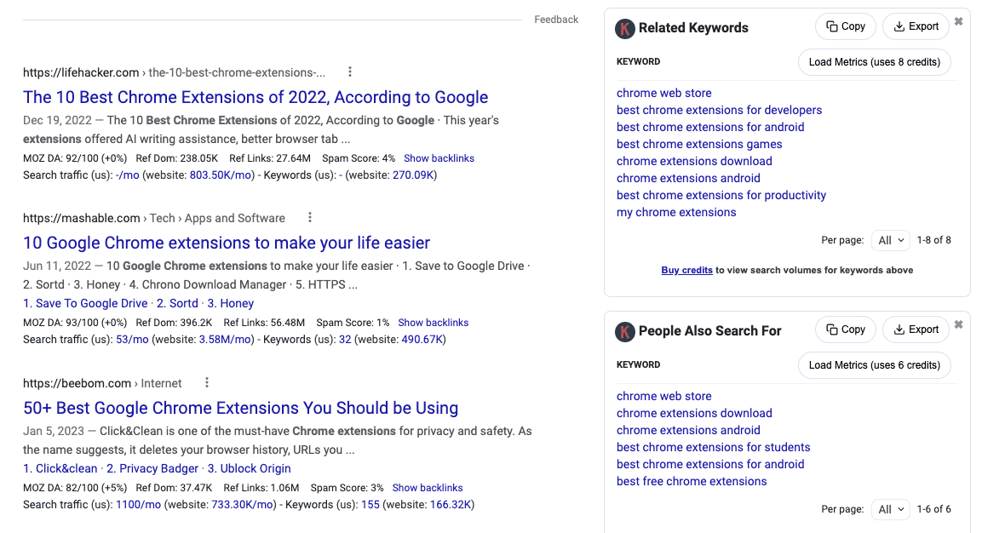Image resolution: width=1005 pixels, height=533 pixels.
Task: Open "50+ Best Google Chrome Extensions You Should be Using"
Action: tap(240, 408)
